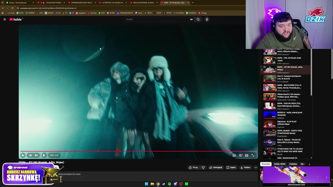Switch to (FREE) MŁODYKAMIL & KIDZLO tab
Screen dimensions: 333x187
[144, 3]
